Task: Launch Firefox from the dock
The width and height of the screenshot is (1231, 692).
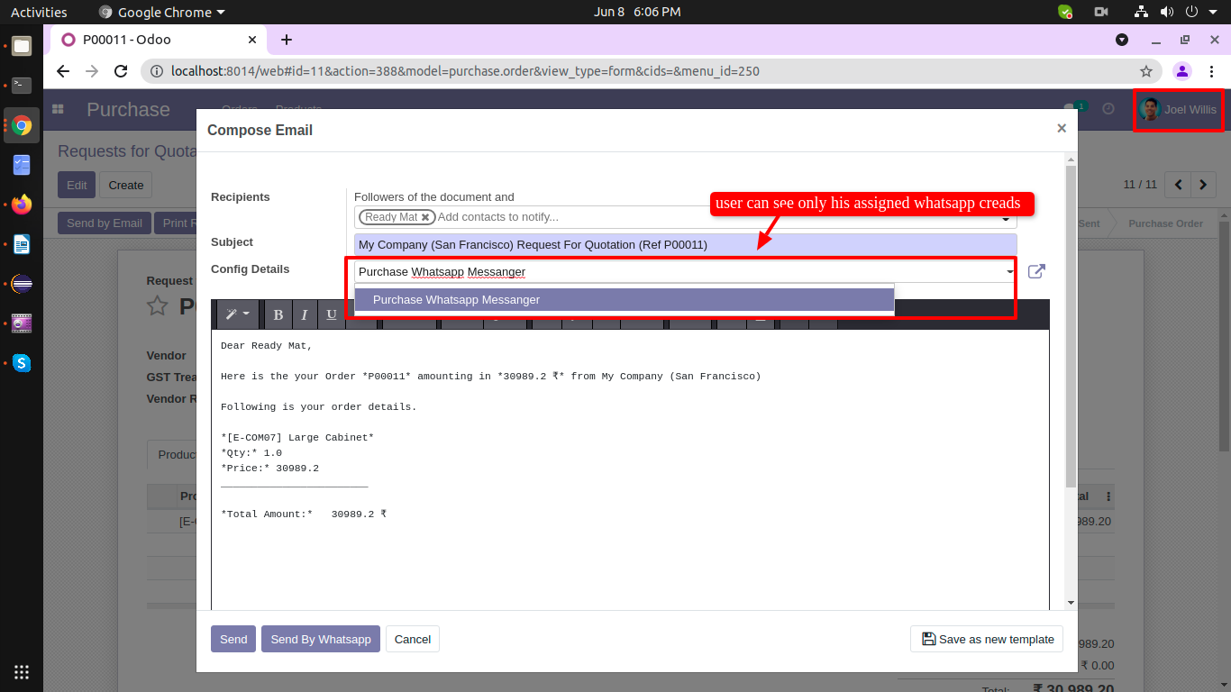Action: point(22,205)
